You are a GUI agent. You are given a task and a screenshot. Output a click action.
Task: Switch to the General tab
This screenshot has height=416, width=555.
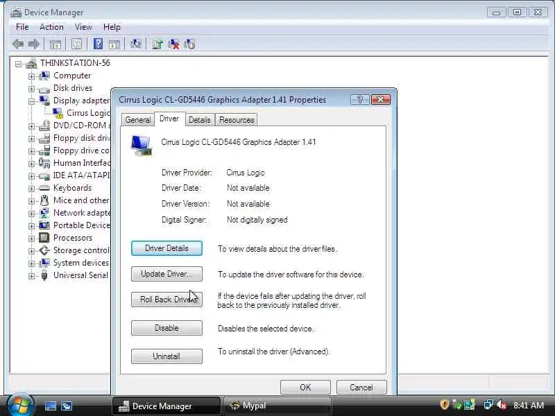click(137, 120)
